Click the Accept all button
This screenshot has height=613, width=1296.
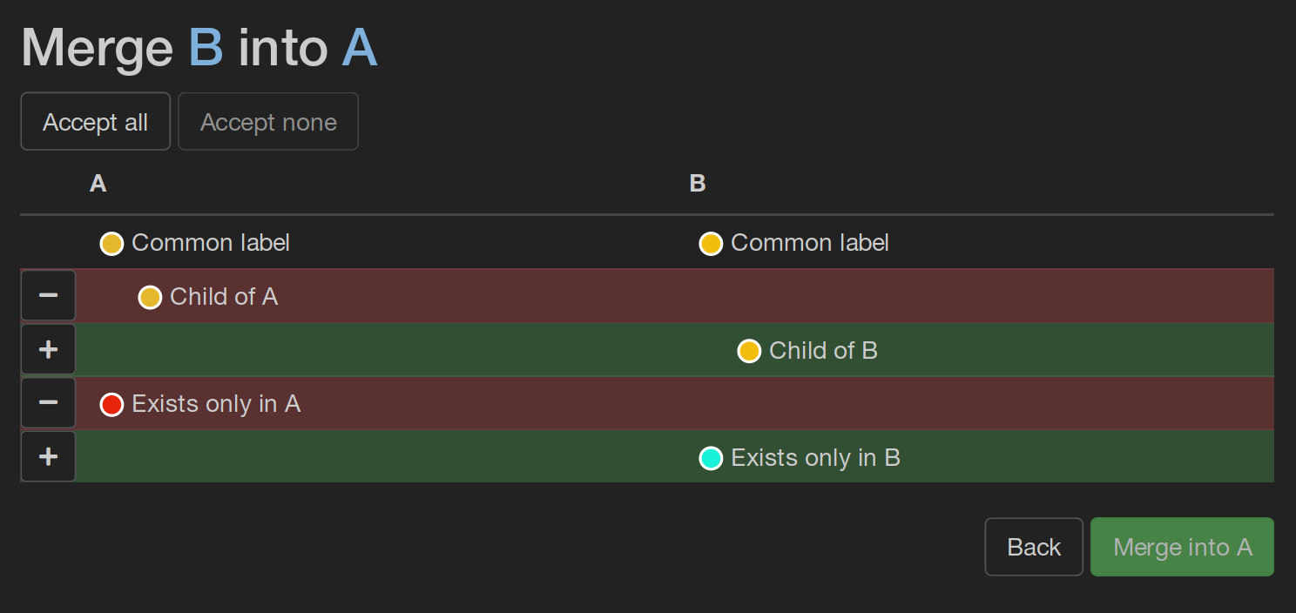[95, 122]
